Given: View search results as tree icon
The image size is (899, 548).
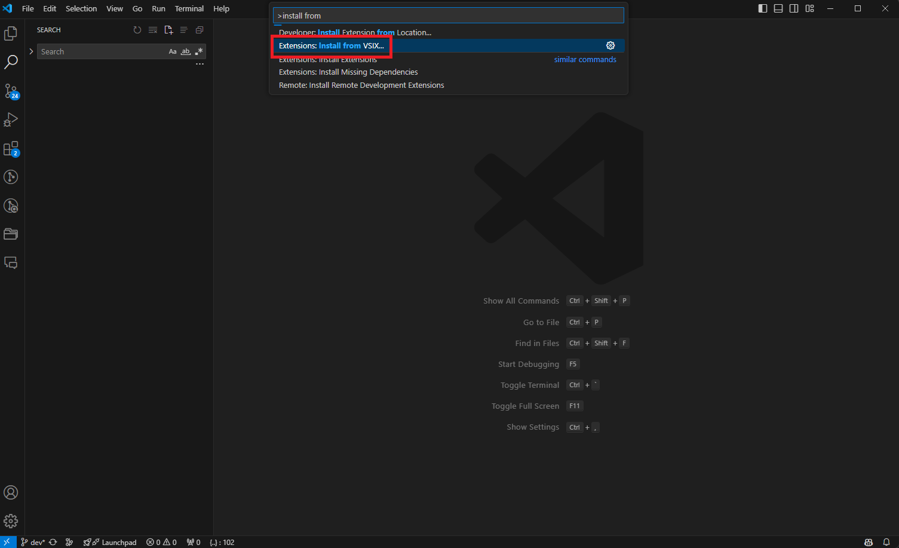Looking at the screenshot, I should click(184, 30).
